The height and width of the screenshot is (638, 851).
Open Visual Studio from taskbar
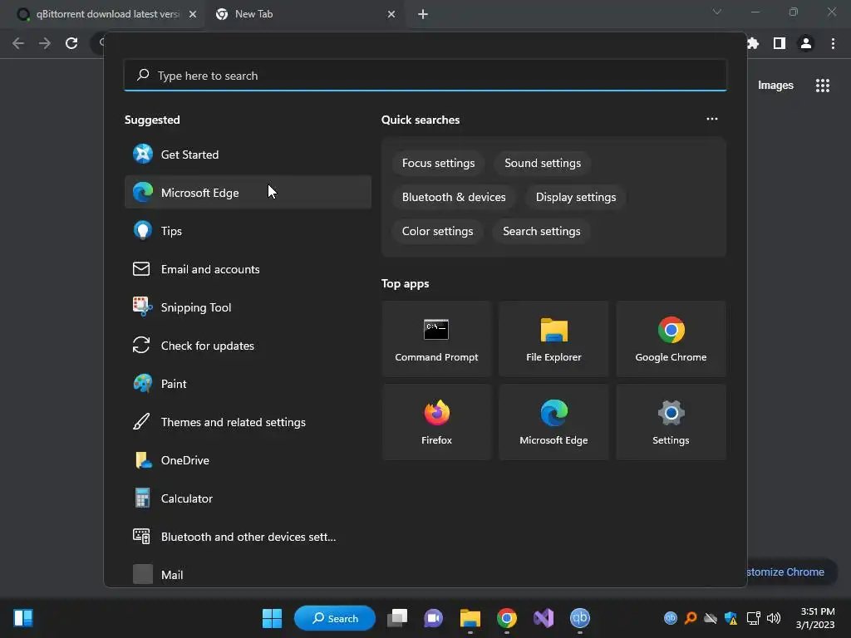[544, 618]
